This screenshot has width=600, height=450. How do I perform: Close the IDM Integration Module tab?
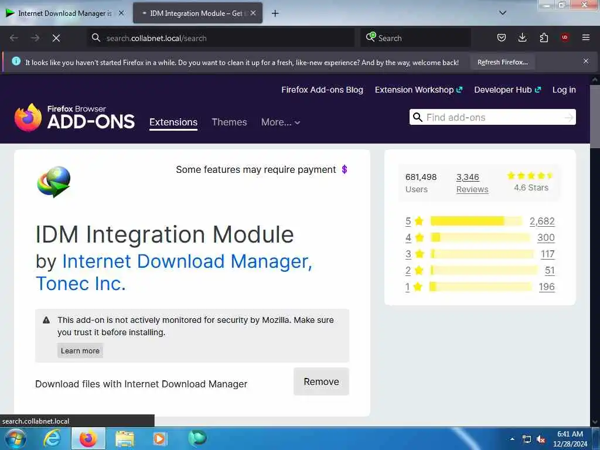click(253, 13)
